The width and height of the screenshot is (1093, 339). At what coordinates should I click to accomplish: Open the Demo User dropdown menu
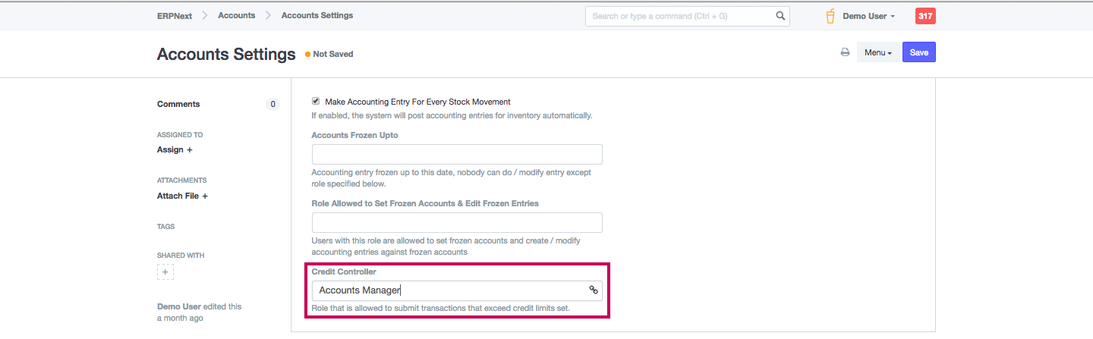[868, 16]
